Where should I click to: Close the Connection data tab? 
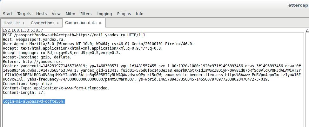pos(100,23)
